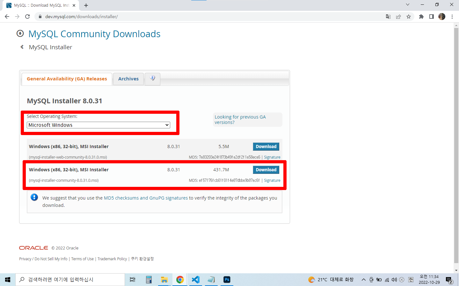Screen dimensions: 459x286
Task: Download the 5.5M web installer
Action: click(x=266, y=146)
